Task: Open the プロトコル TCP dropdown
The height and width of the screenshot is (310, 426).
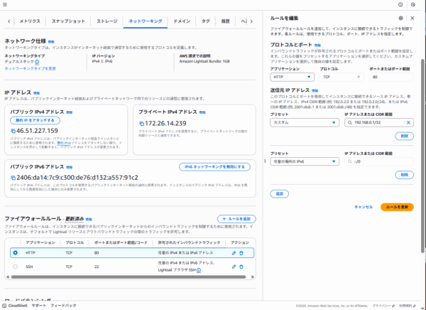Action: (342, 77)
